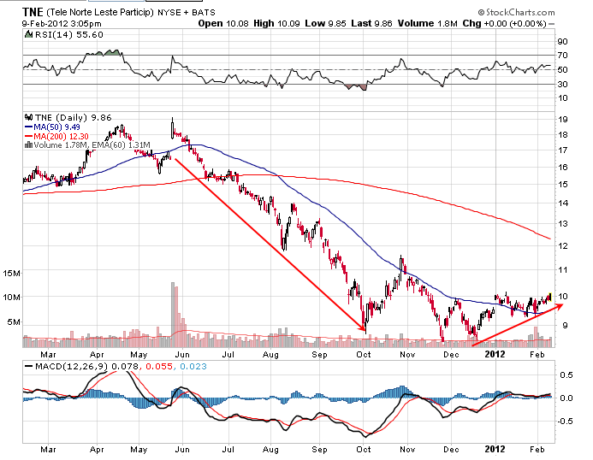Viewport: 593px width, 460px height.
Task: Click the Low 9.85 value
Action: click(325, 23)
